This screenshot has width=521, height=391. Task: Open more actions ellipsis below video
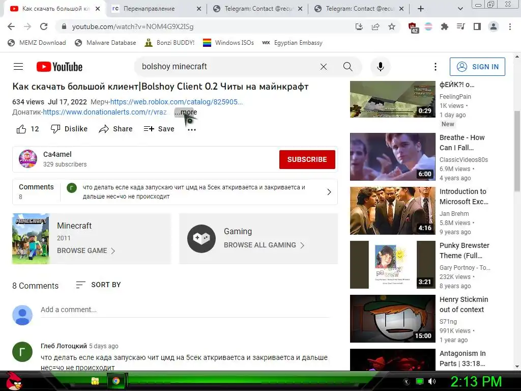click(192, 130)
